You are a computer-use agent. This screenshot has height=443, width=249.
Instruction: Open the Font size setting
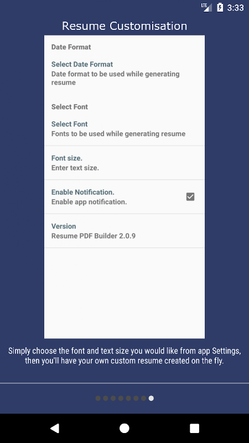click(124, 163)
